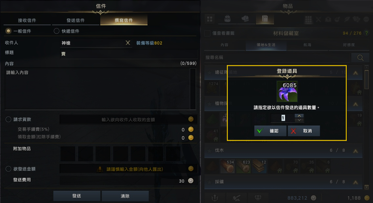Click the purple flower item icon
Screen dimensions: 373x203
pos(287,91)
